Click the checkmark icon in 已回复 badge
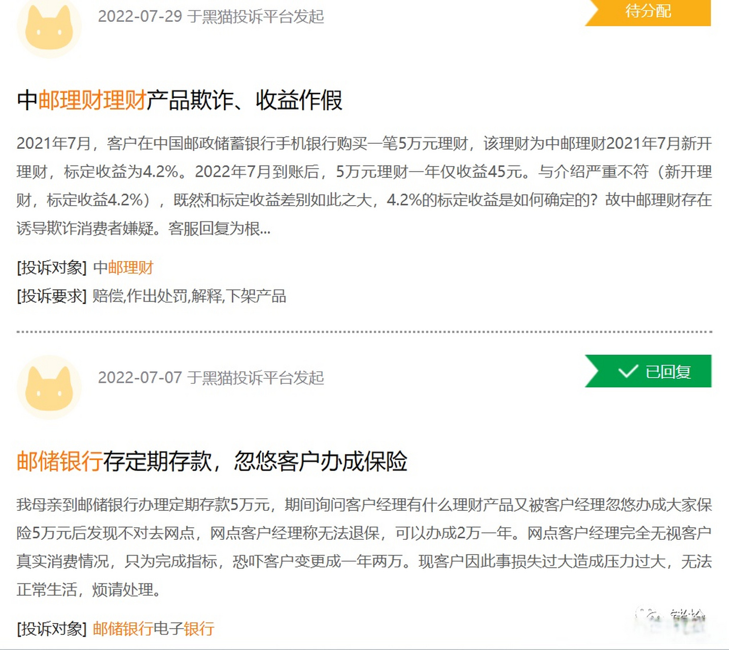The width and height of the screenshot is (729, 650). point(628,372)
